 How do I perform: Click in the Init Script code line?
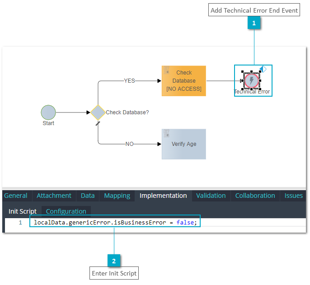tap(116, 223)
